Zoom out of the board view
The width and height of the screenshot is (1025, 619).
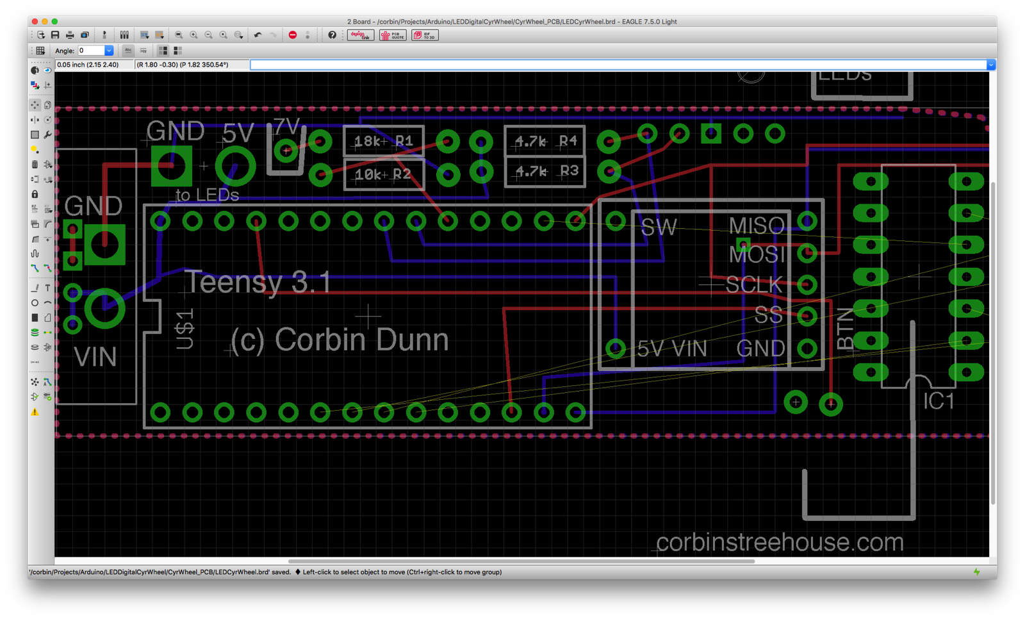(x=208, y=35)
